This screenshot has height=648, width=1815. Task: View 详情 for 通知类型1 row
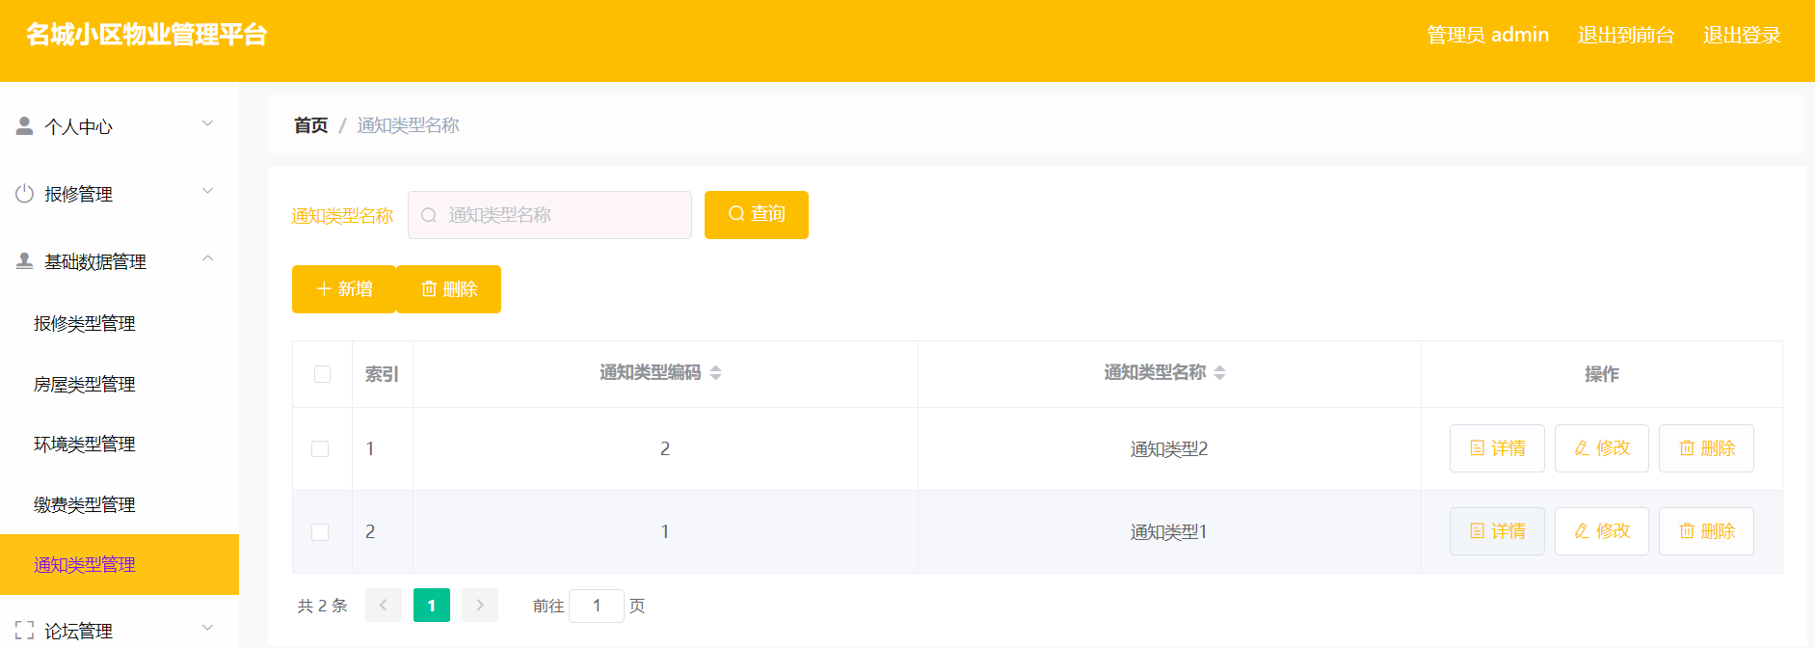click(x=1497, y=531)
